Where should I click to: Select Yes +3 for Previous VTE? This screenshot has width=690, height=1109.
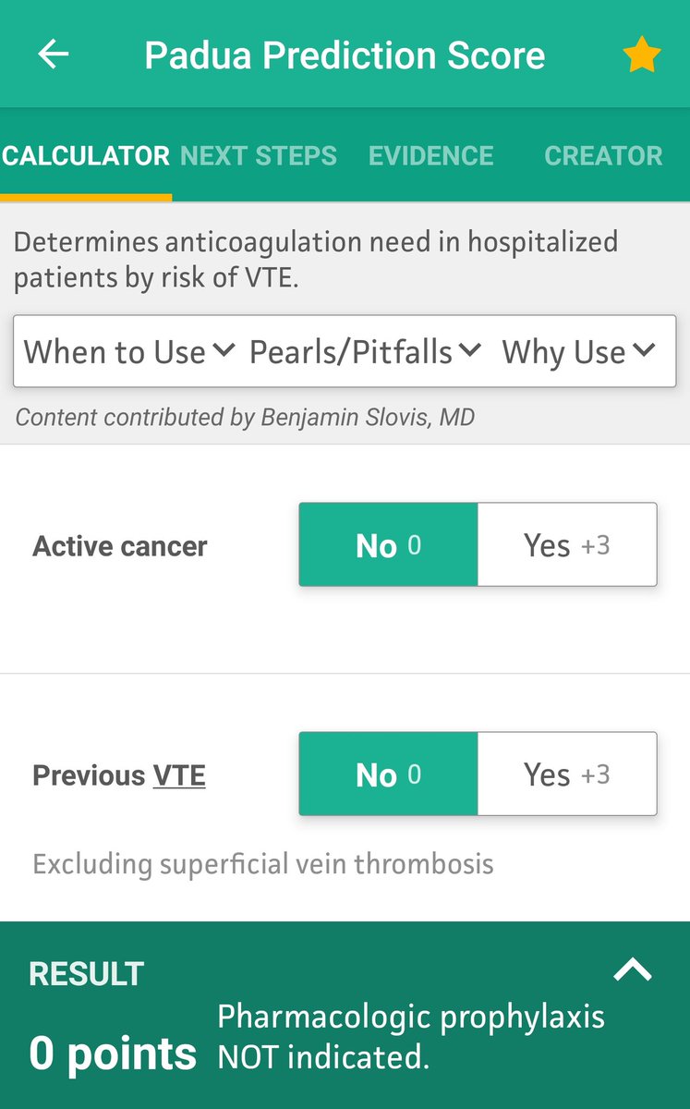566,774
